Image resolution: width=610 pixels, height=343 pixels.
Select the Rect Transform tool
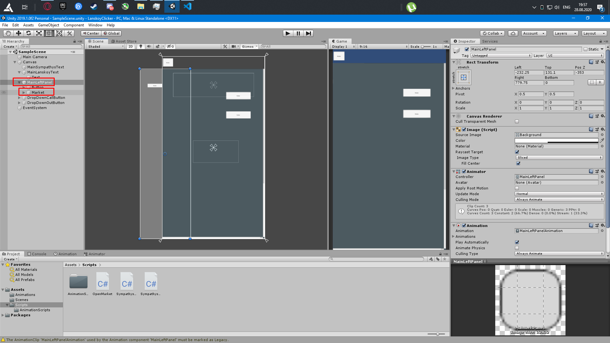[x=49, y=33]
